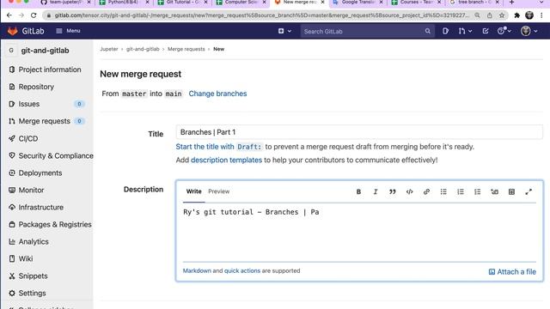Open the To-Do list icon
550x309 pixels.
click(x=486, y=31)
